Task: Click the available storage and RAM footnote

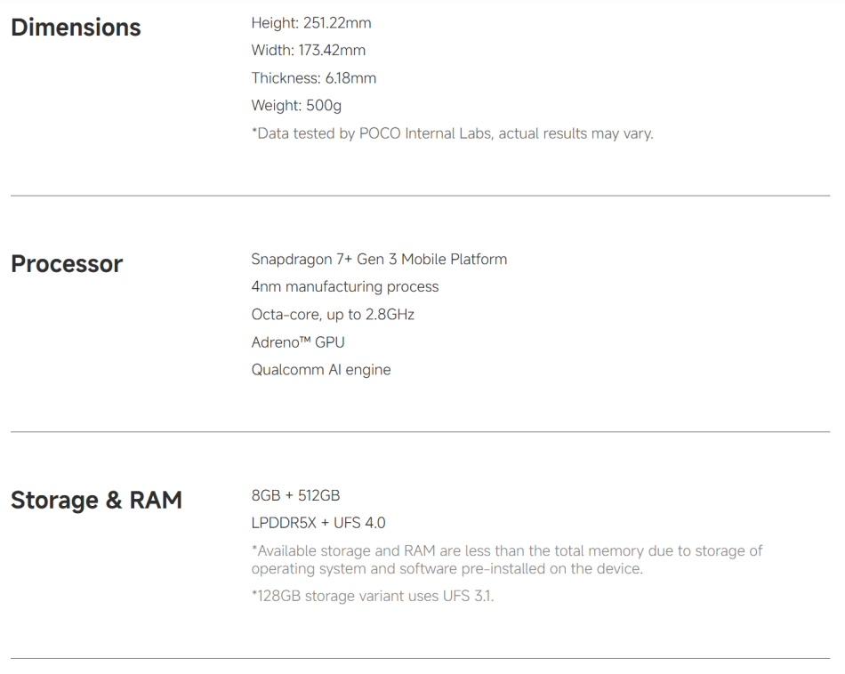Action: coord(507,560)
